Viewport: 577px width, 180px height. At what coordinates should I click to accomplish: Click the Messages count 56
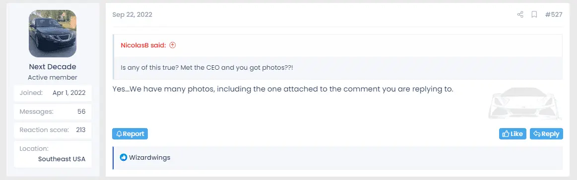click(x=81, y=111)
